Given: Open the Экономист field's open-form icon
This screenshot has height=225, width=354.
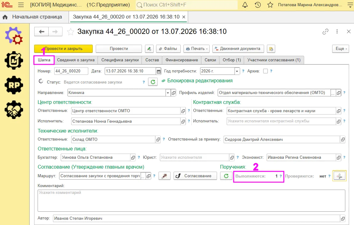Looking at the screenshot, I should point(338,157).
